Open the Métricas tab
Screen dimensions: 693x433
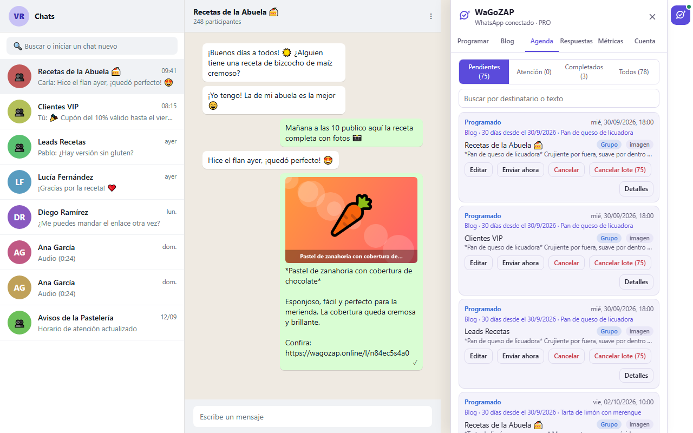[x=611, y=41]
